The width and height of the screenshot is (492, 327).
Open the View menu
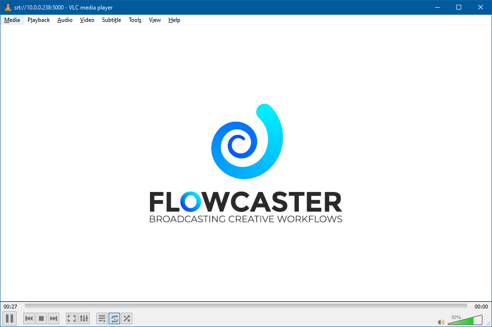coord(155,20)
